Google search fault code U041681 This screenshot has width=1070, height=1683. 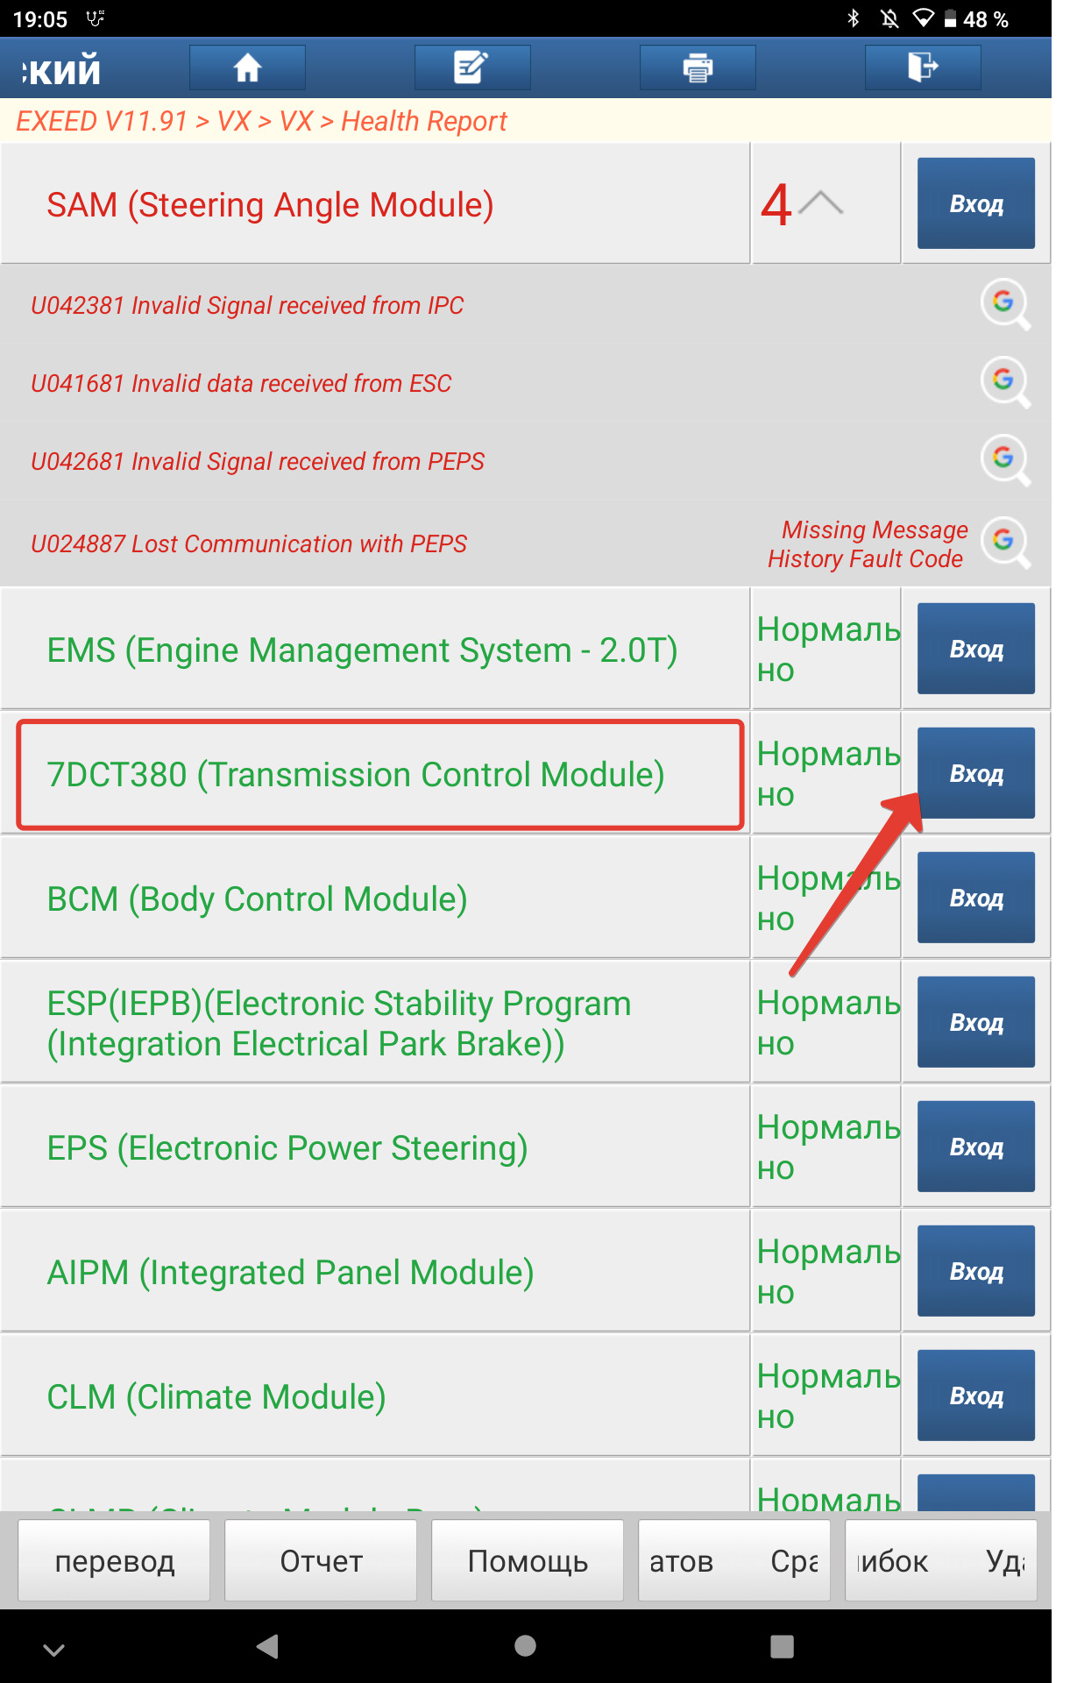click(x=1004, y=381)
